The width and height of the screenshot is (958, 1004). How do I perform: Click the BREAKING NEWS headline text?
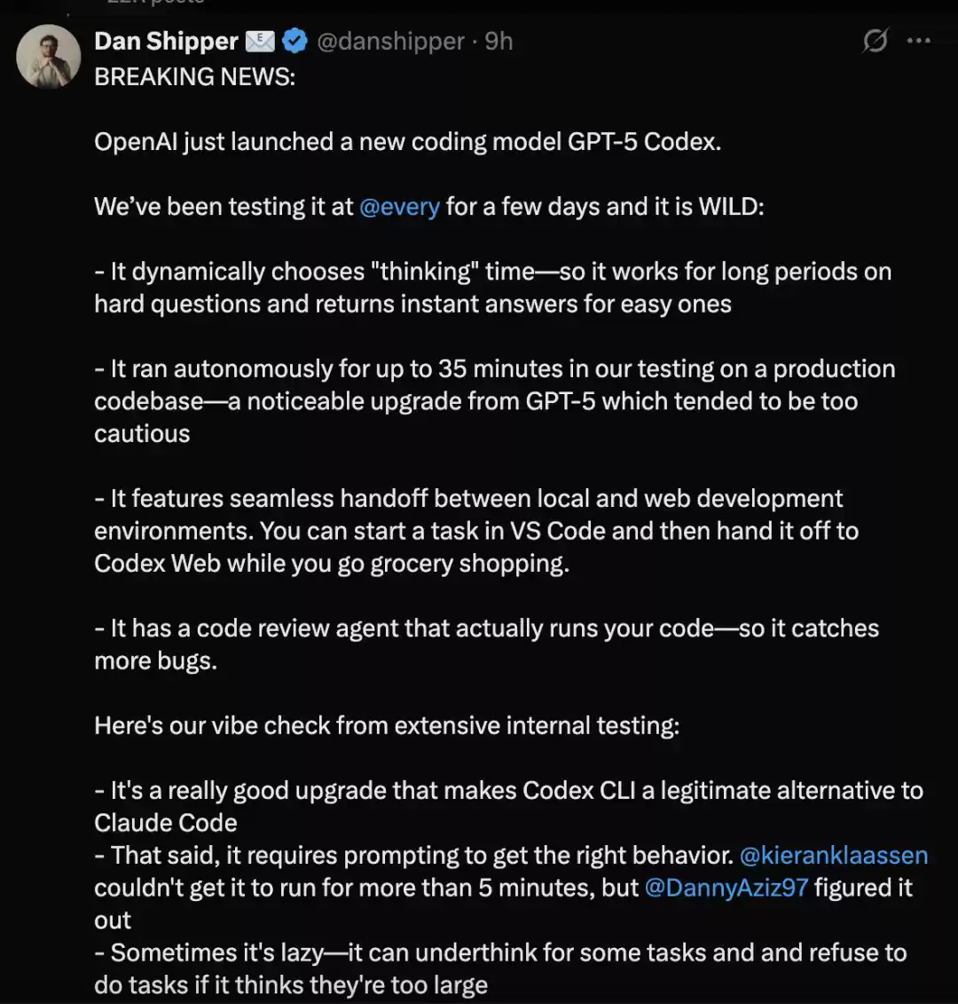[x=195, y=77]
